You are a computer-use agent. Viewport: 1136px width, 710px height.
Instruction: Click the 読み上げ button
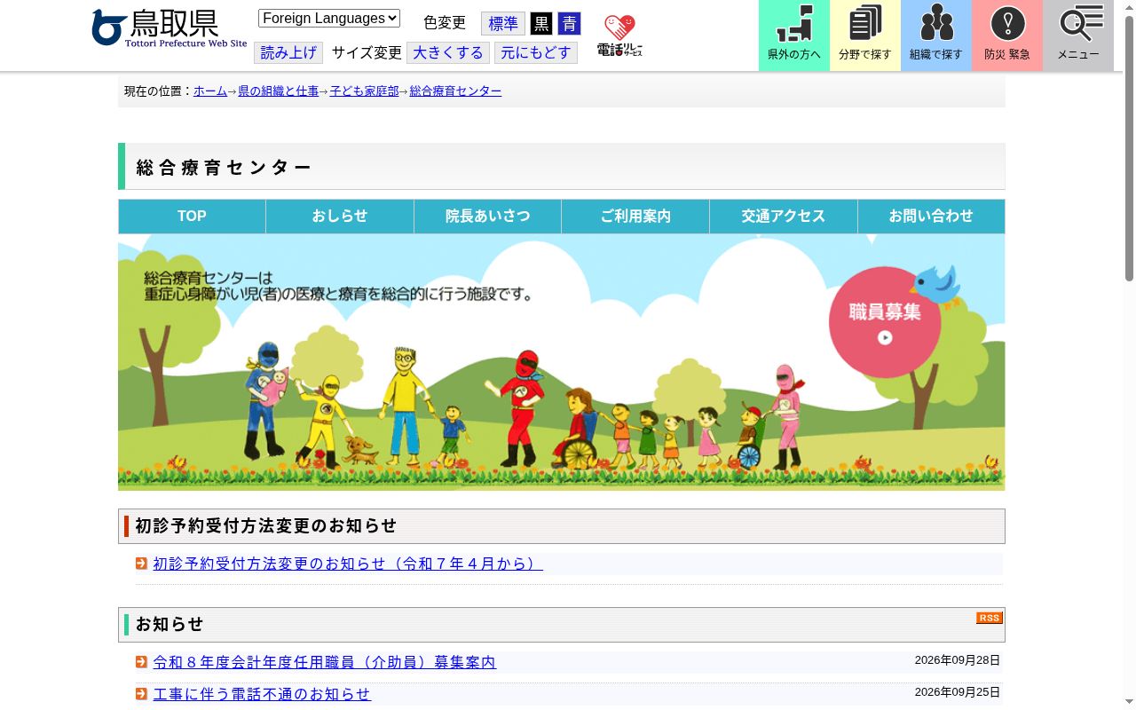[288, 52]
